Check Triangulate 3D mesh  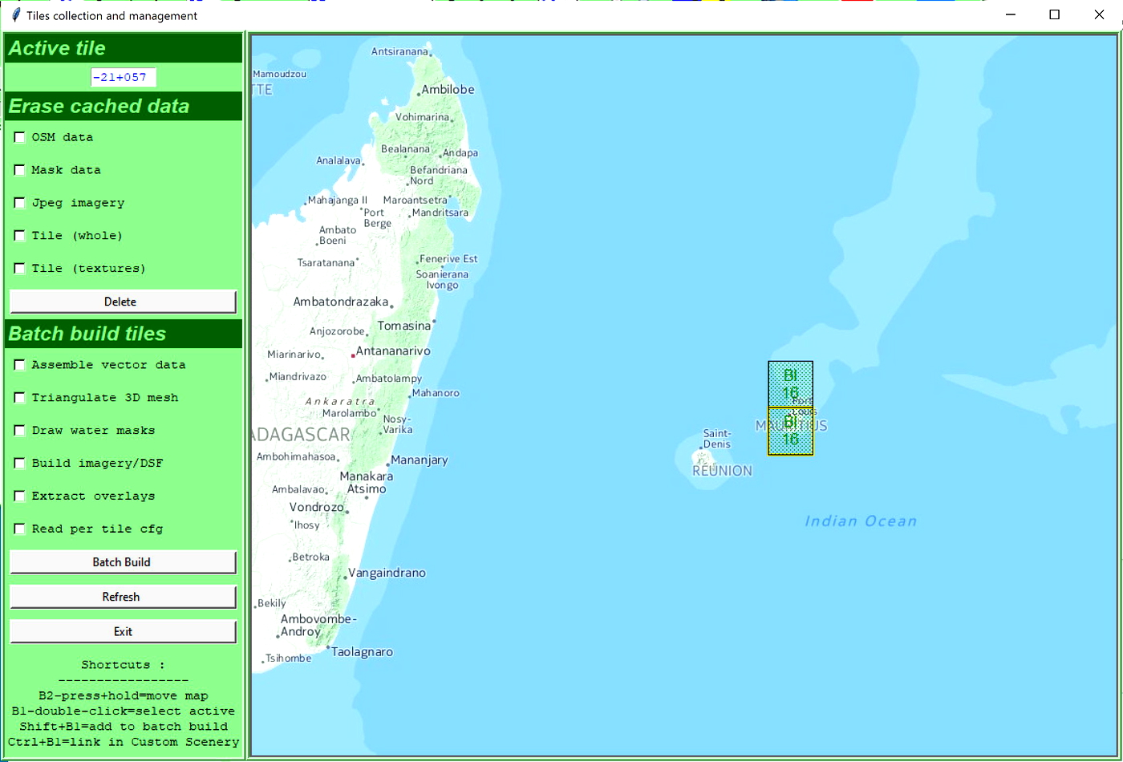20,398
